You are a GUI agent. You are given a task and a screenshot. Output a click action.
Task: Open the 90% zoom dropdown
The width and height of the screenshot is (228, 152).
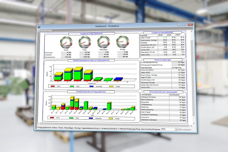(x=176, y=129)
